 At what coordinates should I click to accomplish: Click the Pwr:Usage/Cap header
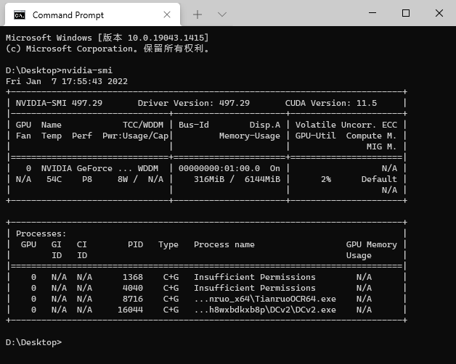135,136
